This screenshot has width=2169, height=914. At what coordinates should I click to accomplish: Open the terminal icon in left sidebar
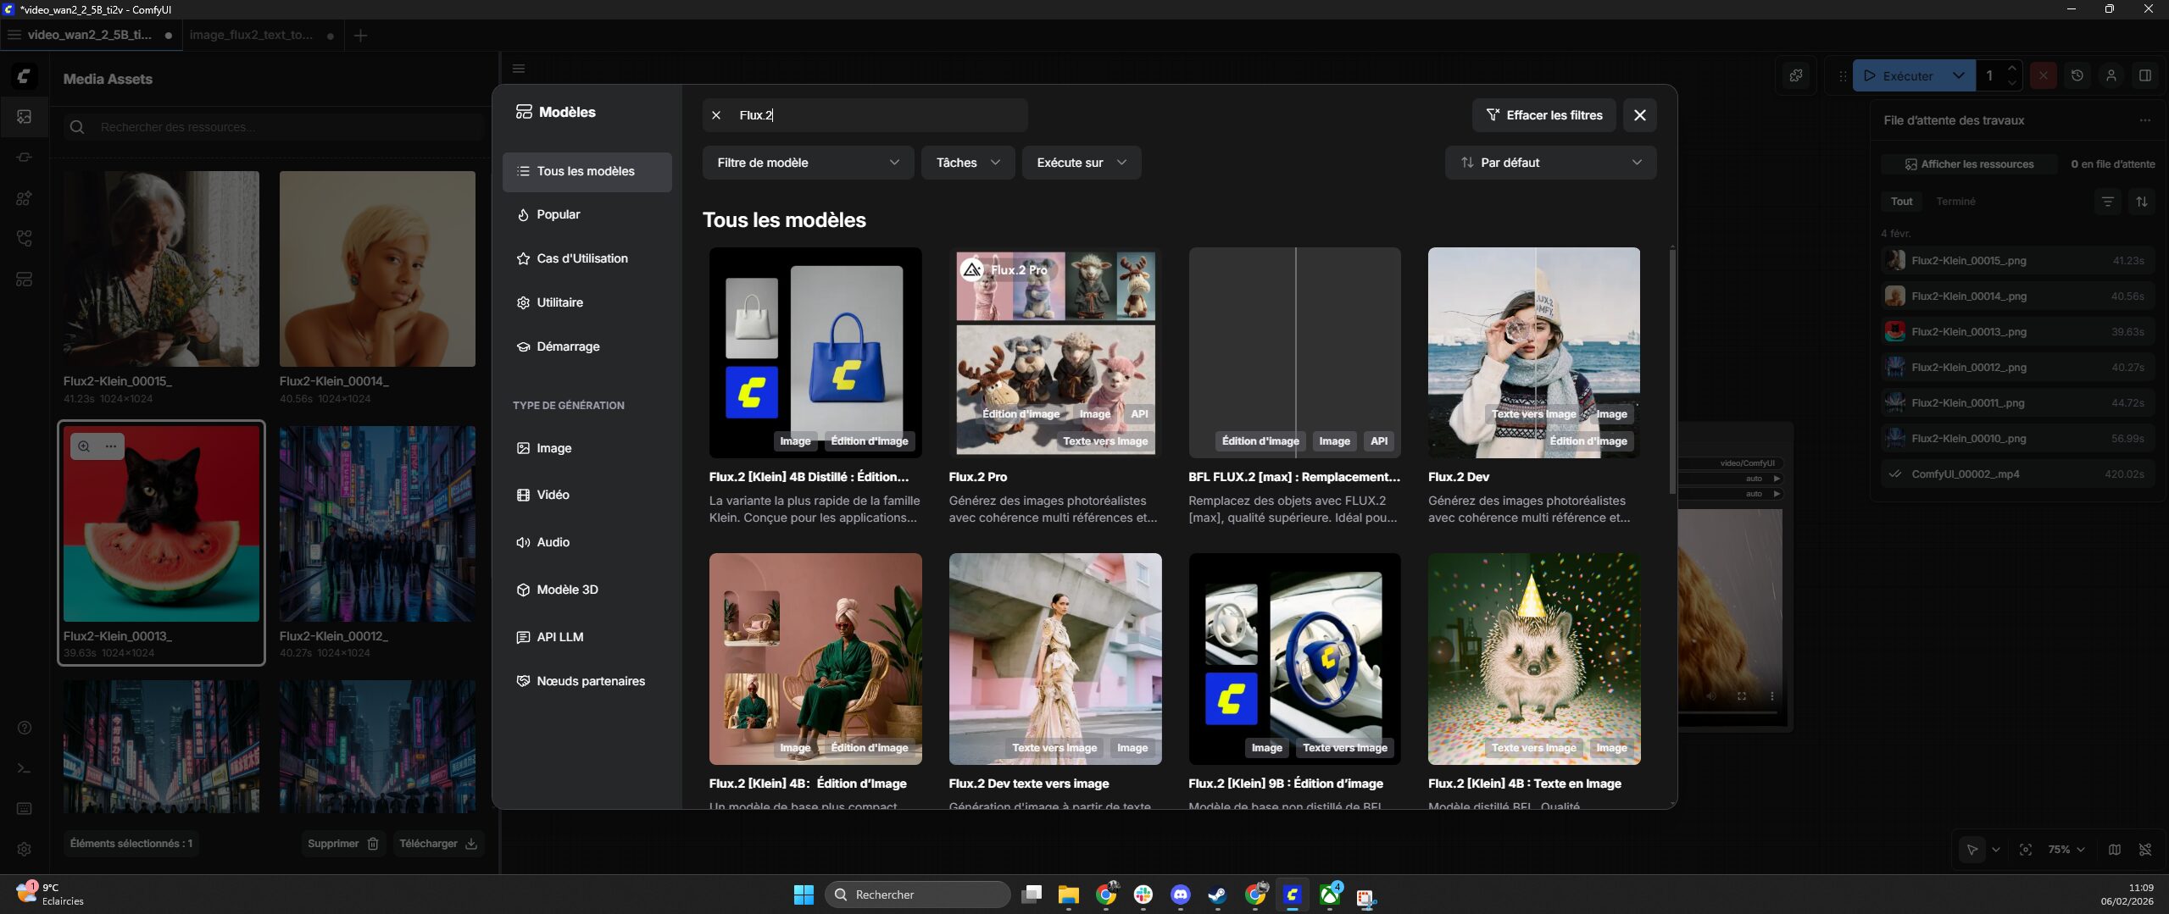tap(25, 768)
